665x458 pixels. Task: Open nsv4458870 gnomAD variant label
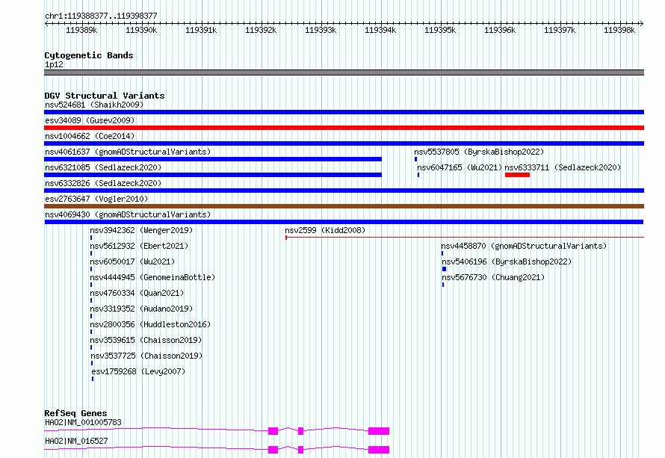tap(524, 246)
